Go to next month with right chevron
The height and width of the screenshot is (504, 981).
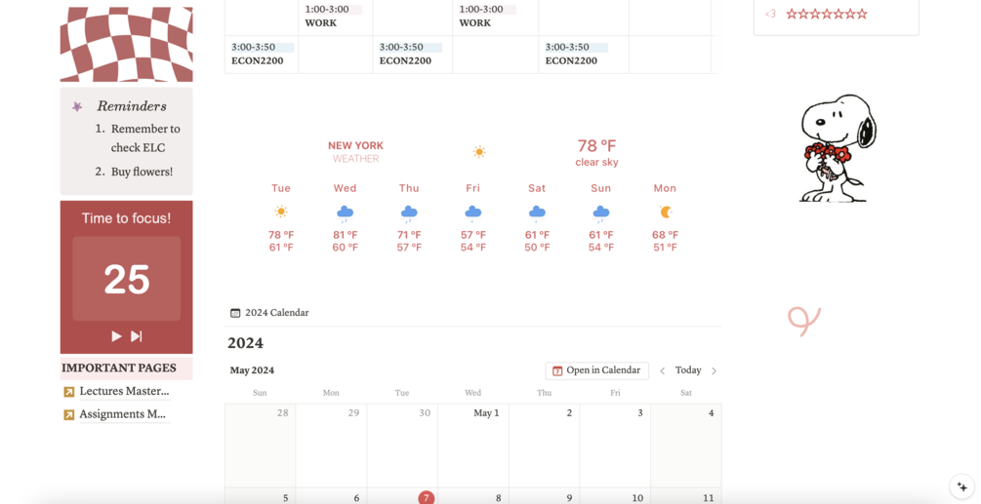pyautogui.click(x=714, y=371)
